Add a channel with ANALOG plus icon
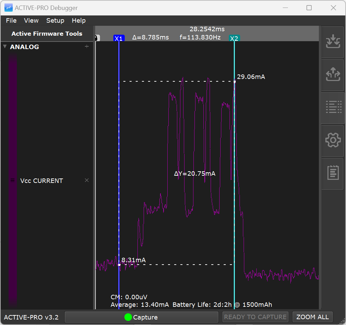The width and height of the screenshot is (346, 325). (87, 46)
